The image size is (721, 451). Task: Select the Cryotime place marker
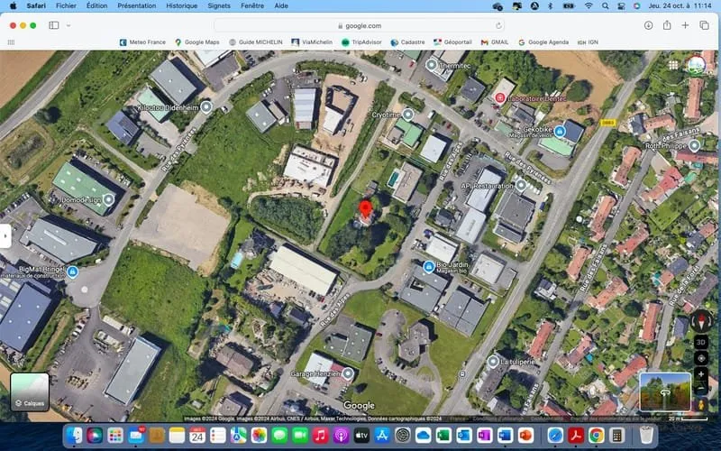[x=408, y=115]
